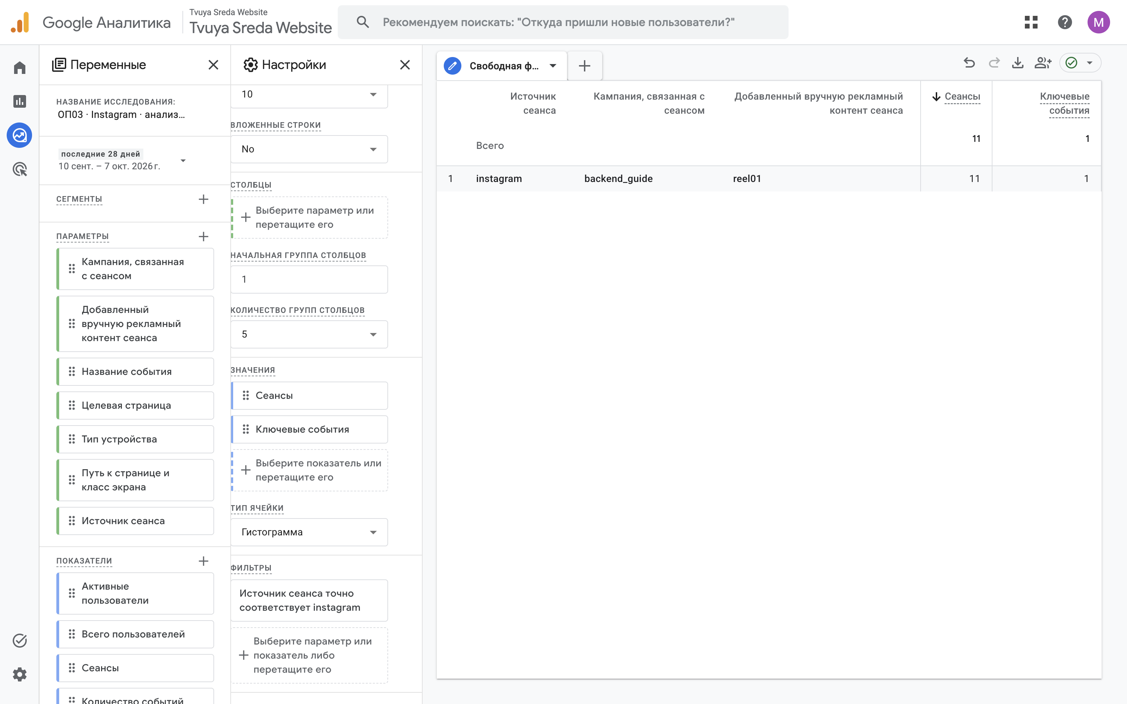
Task: Add a new metric in ПОКАЗАТЕЛИ
Action: 204,561
